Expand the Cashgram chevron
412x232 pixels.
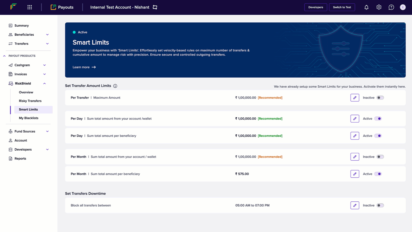tap(45, 65)
